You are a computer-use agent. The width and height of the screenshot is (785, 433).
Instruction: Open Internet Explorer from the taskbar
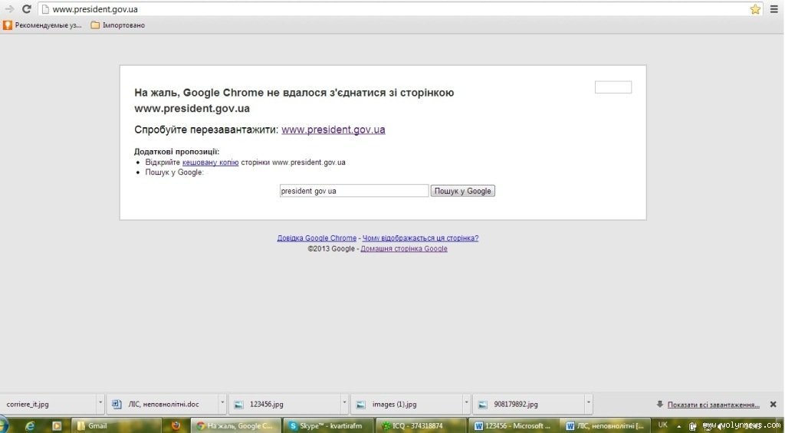pyautogui.click(x=30, y=425)
